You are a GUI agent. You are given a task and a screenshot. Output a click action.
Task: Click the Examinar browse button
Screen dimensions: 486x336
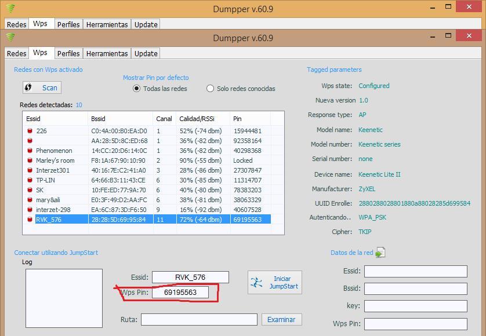tap(281, 319)
